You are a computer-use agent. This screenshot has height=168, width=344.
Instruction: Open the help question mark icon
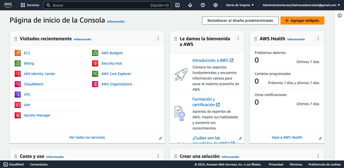(203, 5)
